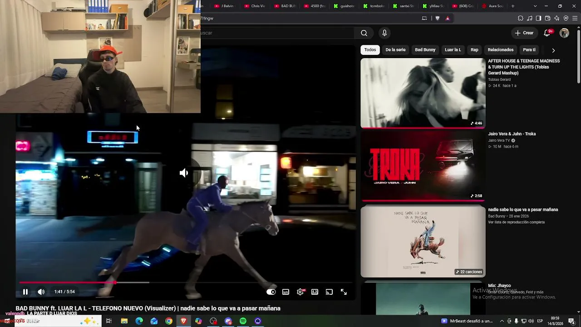Open the YouTube account avatar menu
Screen dimensions: 581x327
[564, 33]
